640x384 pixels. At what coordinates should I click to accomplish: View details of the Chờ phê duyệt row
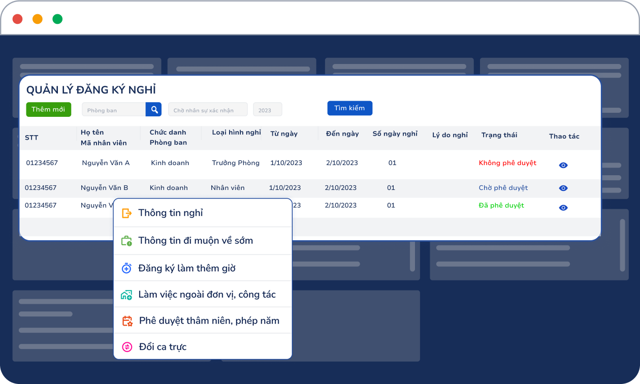point(563,188)
